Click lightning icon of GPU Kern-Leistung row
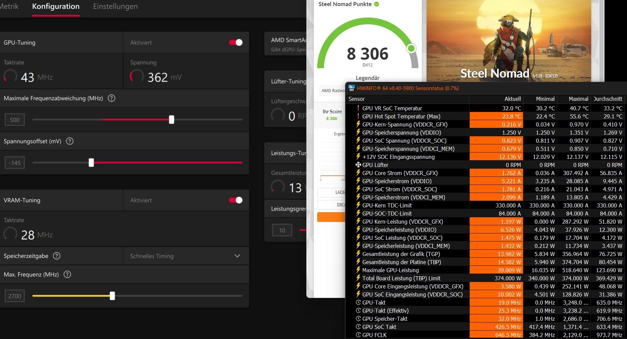Image resolution: width=627 pixels, height=339 pixels. 358,221
